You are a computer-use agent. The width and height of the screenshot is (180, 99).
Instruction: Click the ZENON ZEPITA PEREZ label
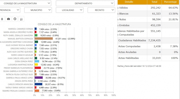click(24, 81)
